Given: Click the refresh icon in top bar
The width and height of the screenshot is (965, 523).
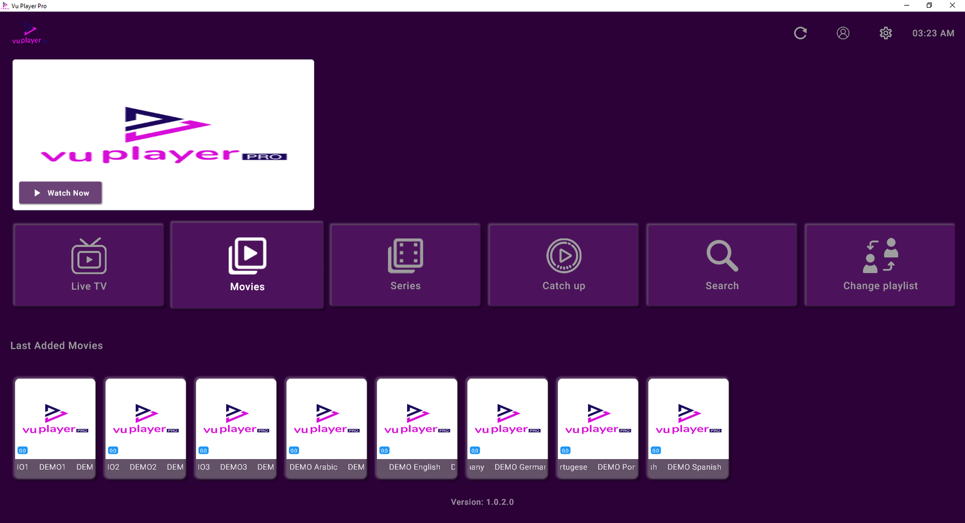Looking at the screenshot, I should 800,33.
